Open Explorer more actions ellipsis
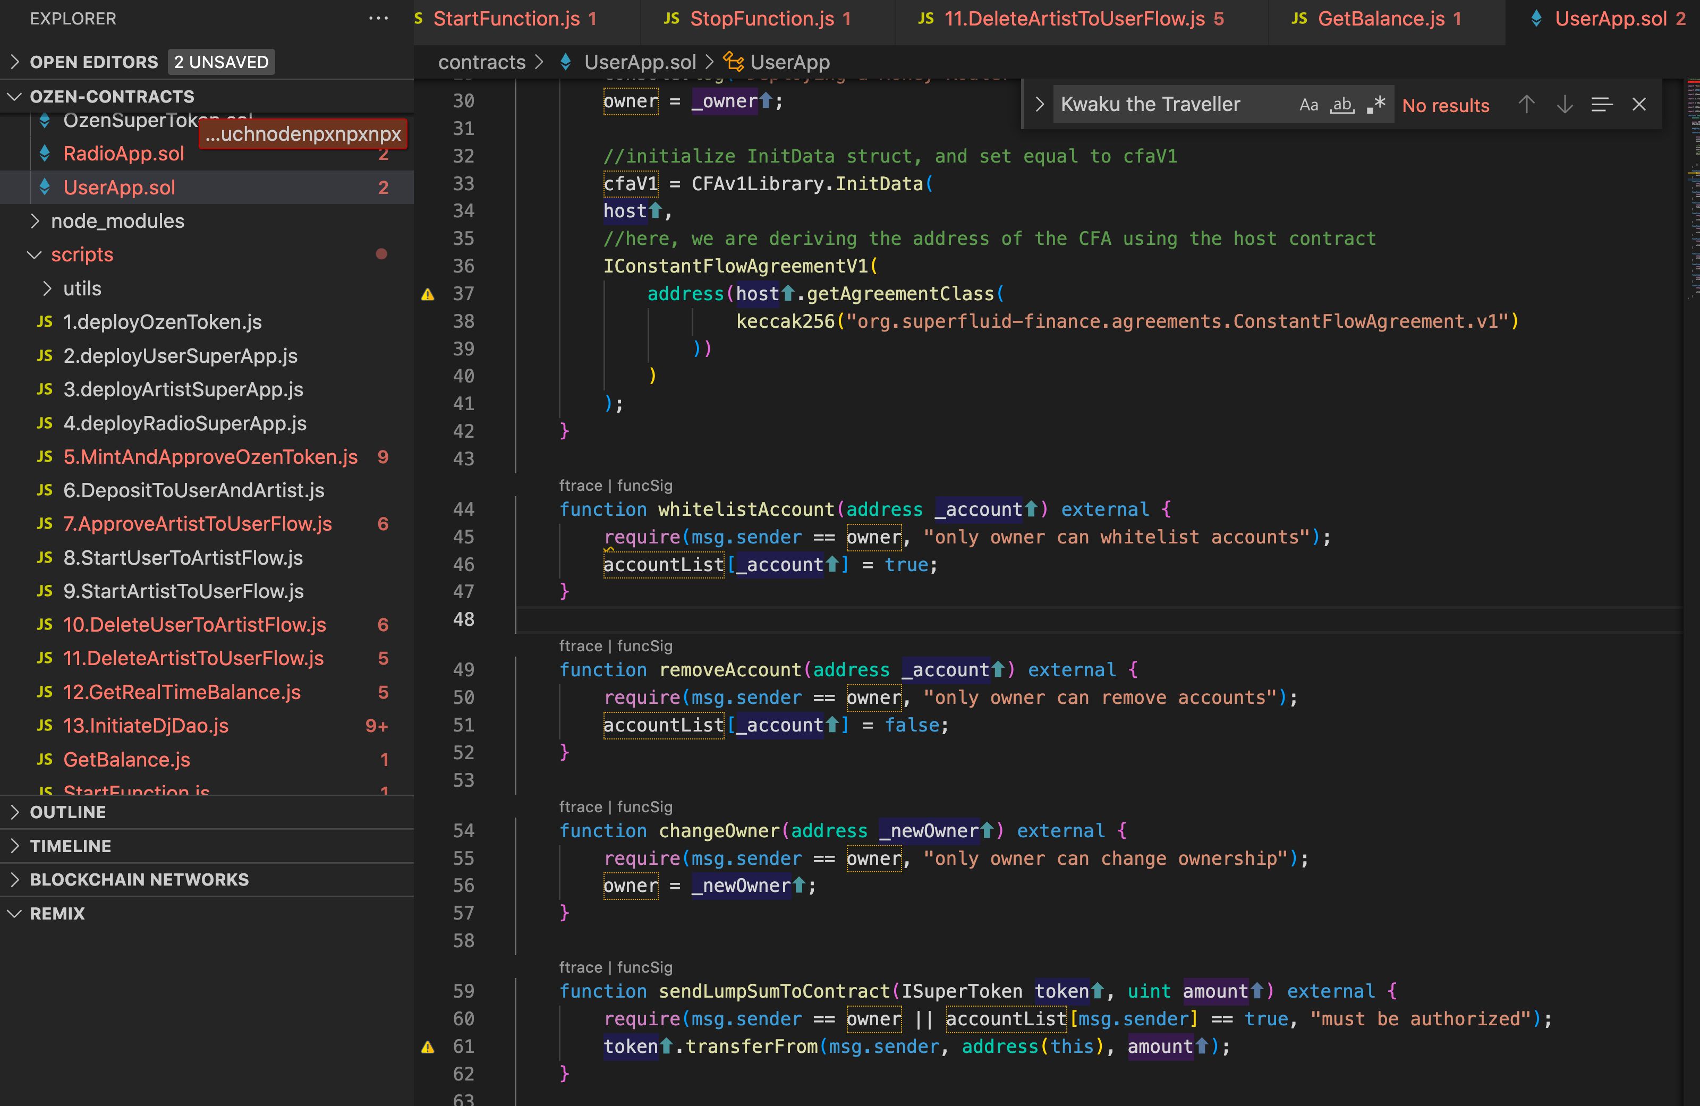This screenshot has height=1106, width=1700. [x=378, y=19]
